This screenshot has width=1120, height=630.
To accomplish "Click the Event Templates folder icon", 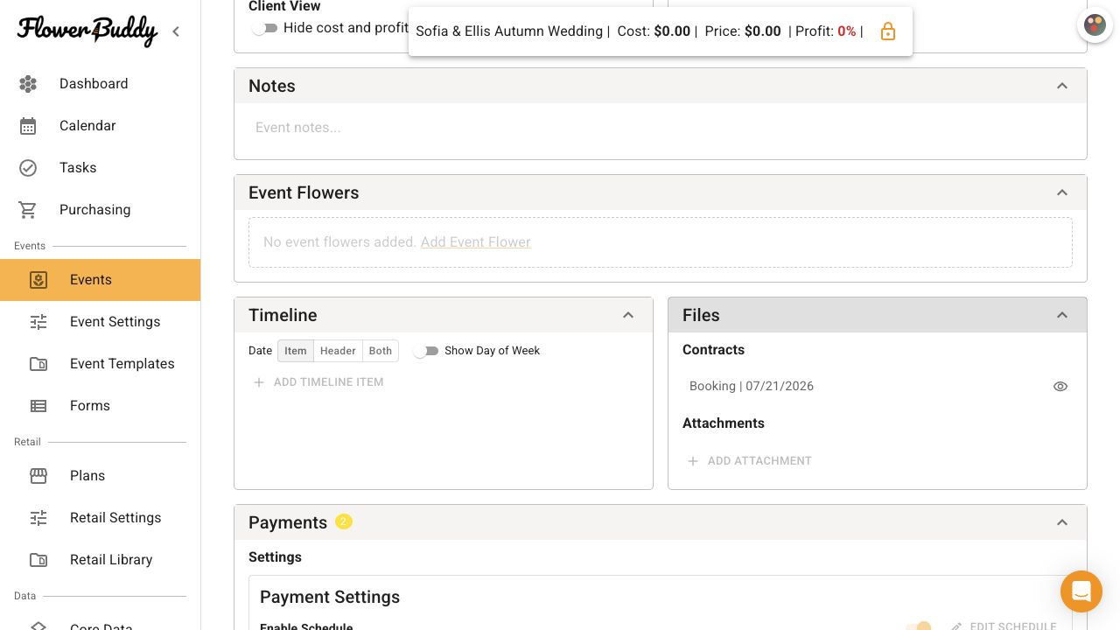I will click(38, 364).
